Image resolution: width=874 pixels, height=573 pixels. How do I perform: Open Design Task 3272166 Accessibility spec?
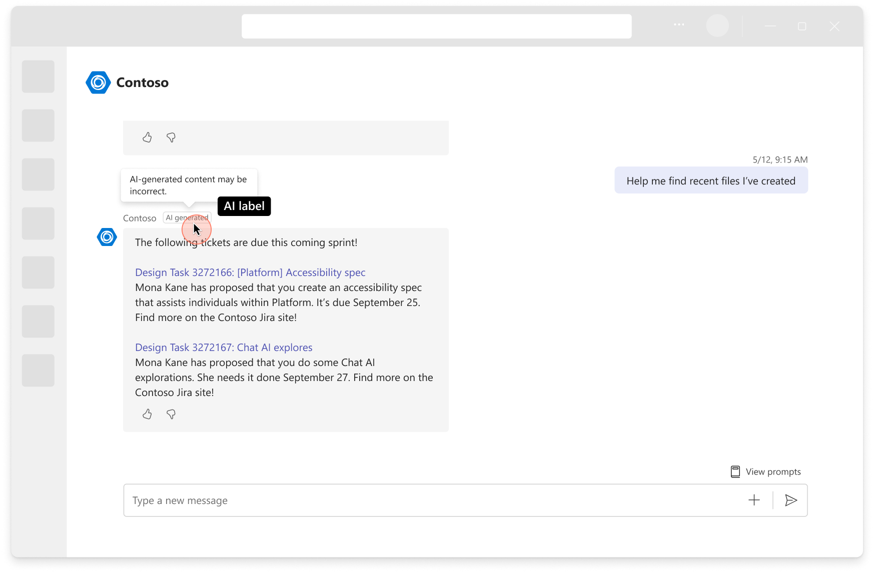(x=250, y=272)
